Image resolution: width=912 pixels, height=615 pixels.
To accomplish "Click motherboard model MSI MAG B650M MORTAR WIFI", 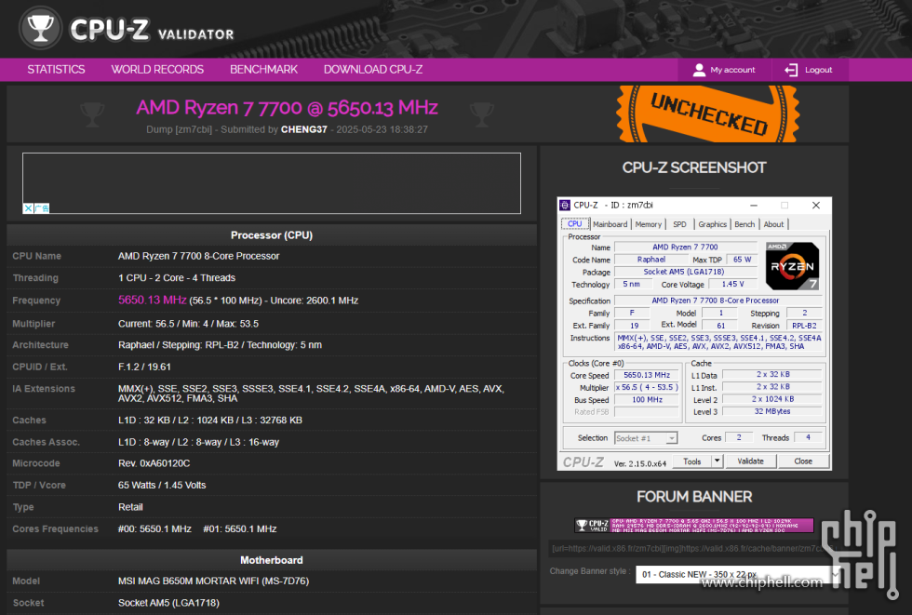I will click(213, 581).
